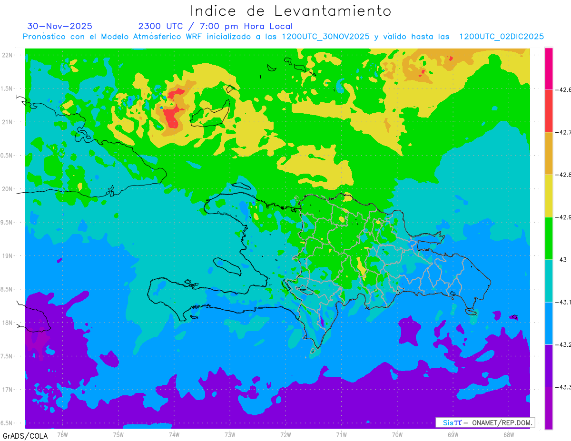Viewport: 571px width, 441px height.
Task: Click the "-43" colorbar value
Action: (561, 259)
